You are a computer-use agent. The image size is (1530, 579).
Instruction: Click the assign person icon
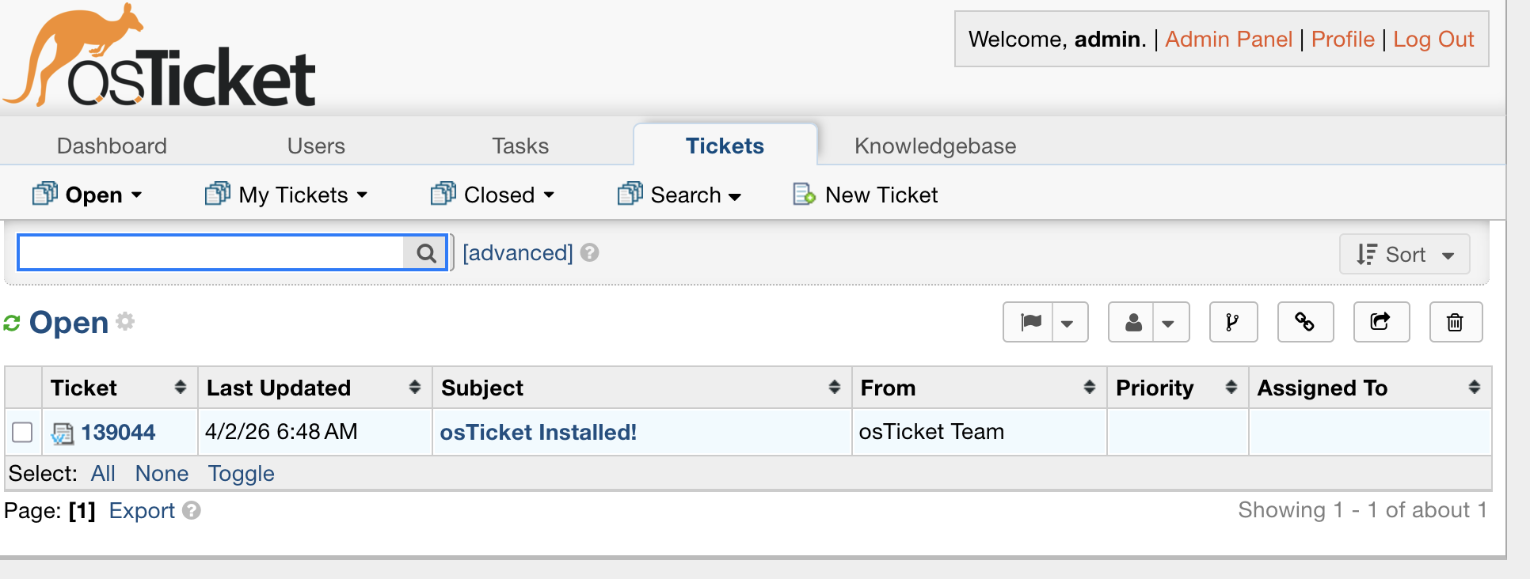(x=1133, y=322)
